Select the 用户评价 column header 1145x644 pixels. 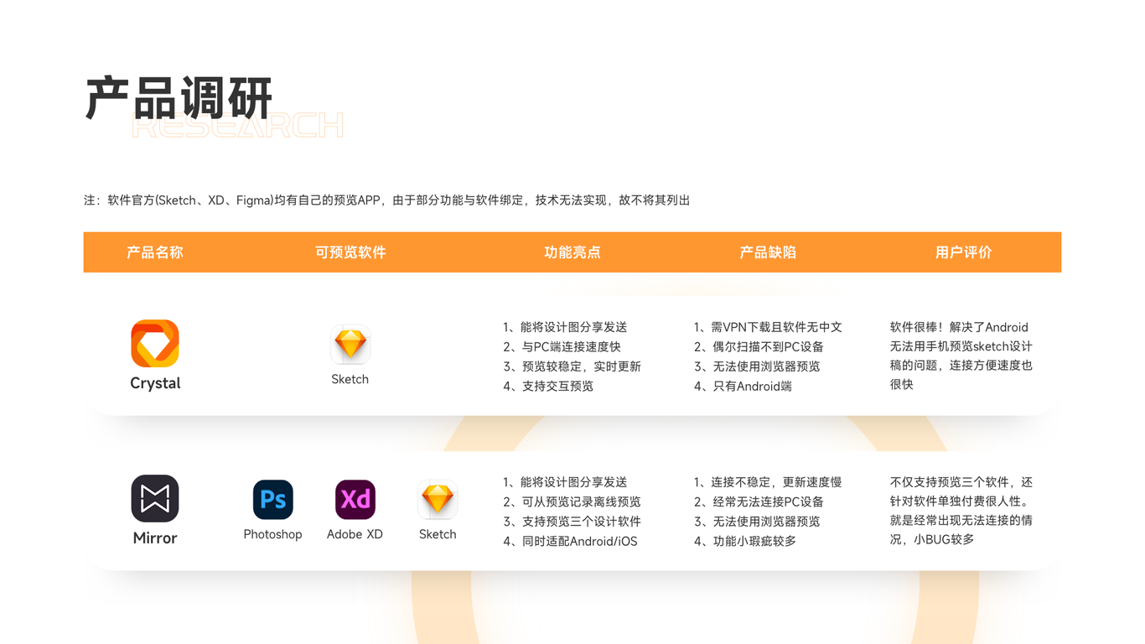(x=964, y=252)
